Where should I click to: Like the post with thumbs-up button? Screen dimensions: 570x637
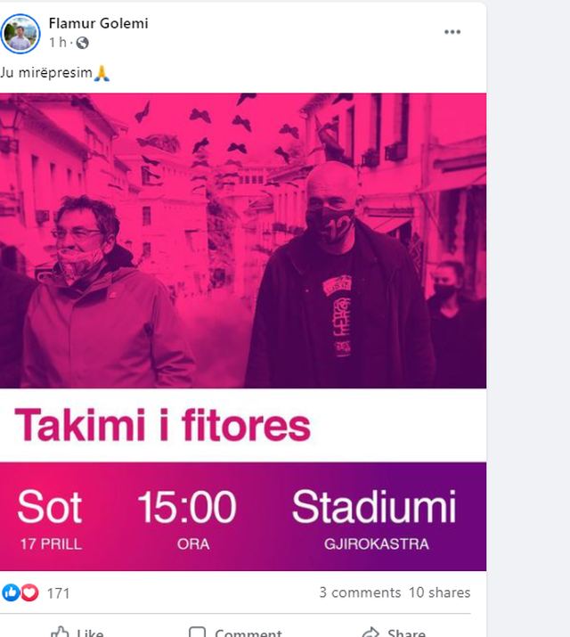coord(77,632)
